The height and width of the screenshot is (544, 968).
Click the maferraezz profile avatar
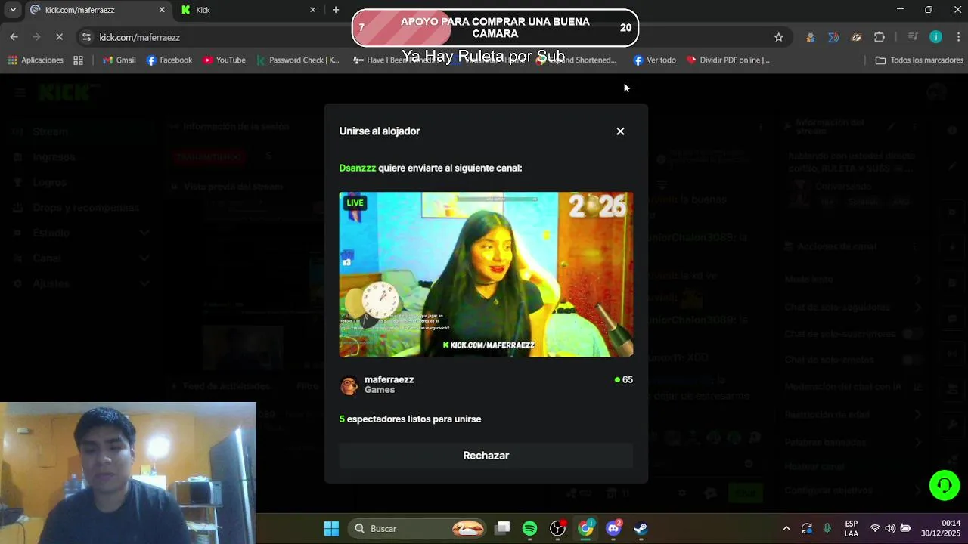349,385
